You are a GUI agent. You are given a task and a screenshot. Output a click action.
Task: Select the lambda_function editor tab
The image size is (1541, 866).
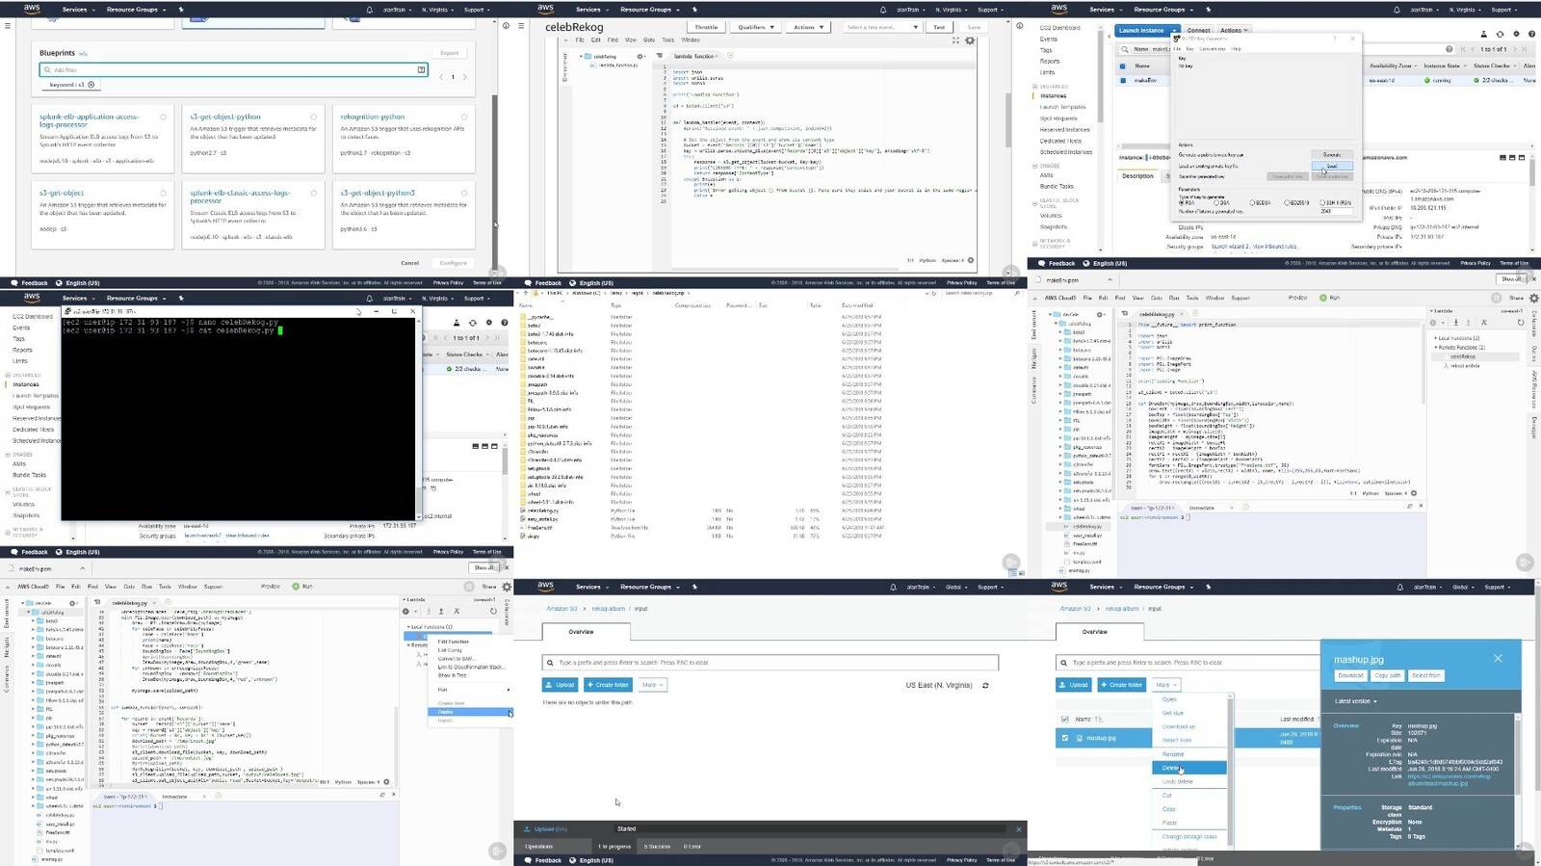[x=692, y=56]
